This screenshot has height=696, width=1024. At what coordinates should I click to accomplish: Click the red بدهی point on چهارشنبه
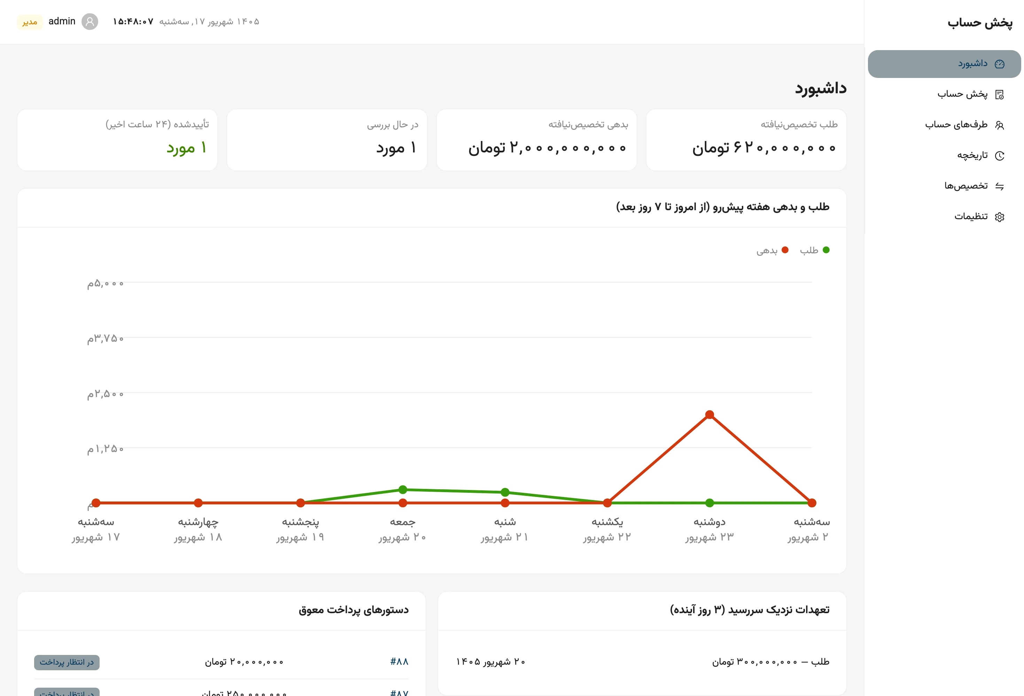point(198,503)
